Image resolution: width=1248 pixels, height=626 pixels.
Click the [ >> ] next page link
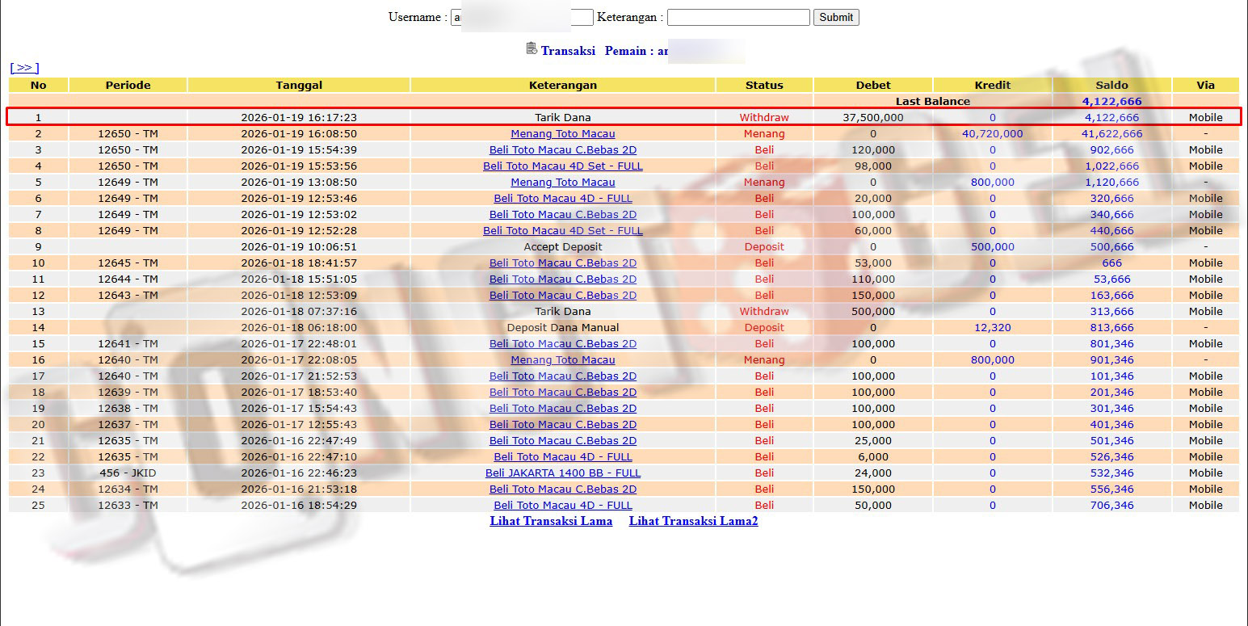tap(24, 68)
